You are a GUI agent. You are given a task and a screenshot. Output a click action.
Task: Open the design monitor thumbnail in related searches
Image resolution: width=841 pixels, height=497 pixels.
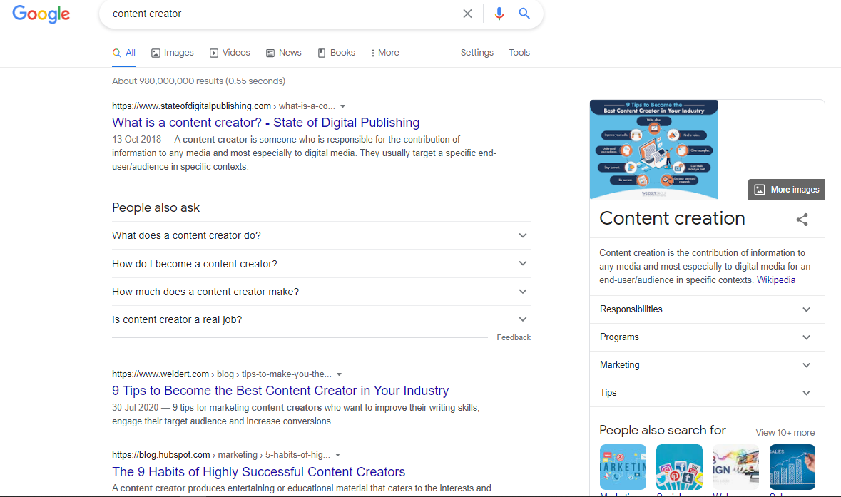(735, 467)
